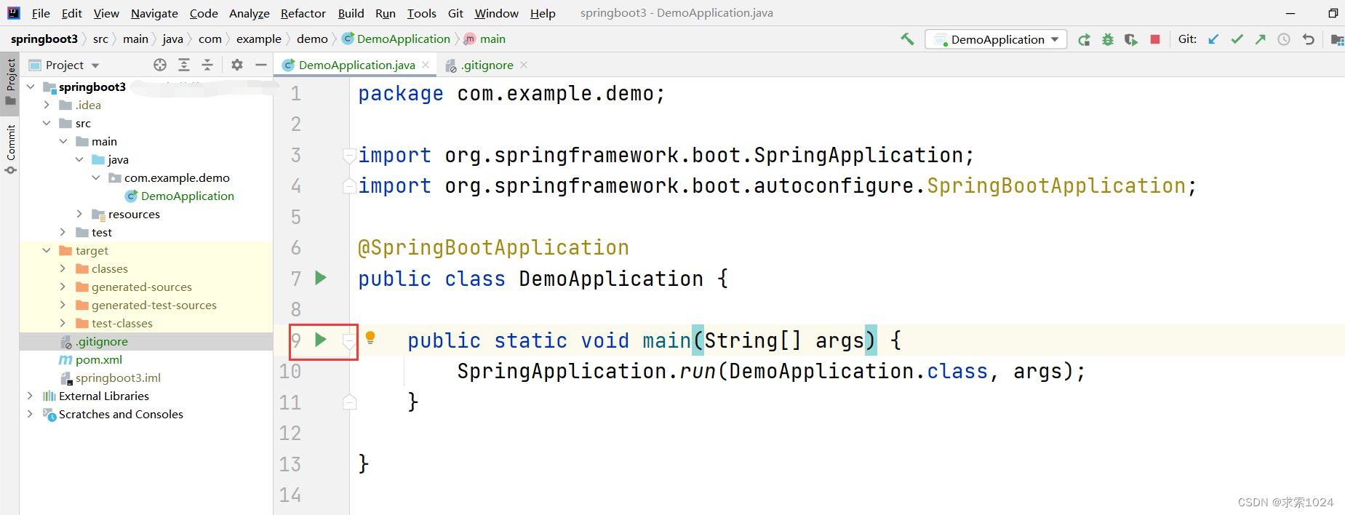Click the red Stop button
The width and height of the screenshot is (1345, 515).
[1154, 39]
